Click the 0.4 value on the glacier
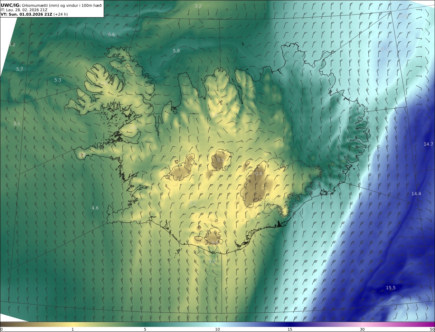 click(259, 174)
